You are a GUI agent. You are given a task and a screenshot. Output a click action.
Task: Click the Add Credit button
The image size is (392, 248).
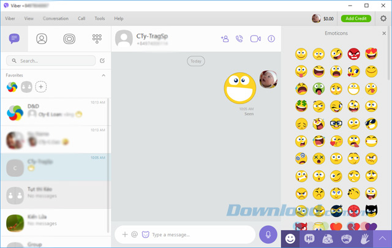(356, 18)
